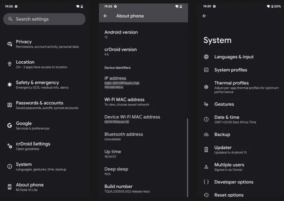Tap the Up time row
The height and width of the screenshot is (201, 284).
tap(144, 154)
